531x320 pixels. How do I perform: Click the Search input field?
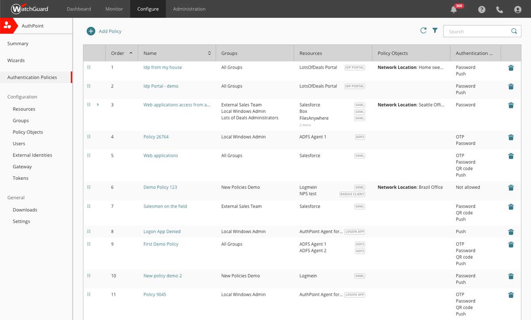(x=478, y=31)
